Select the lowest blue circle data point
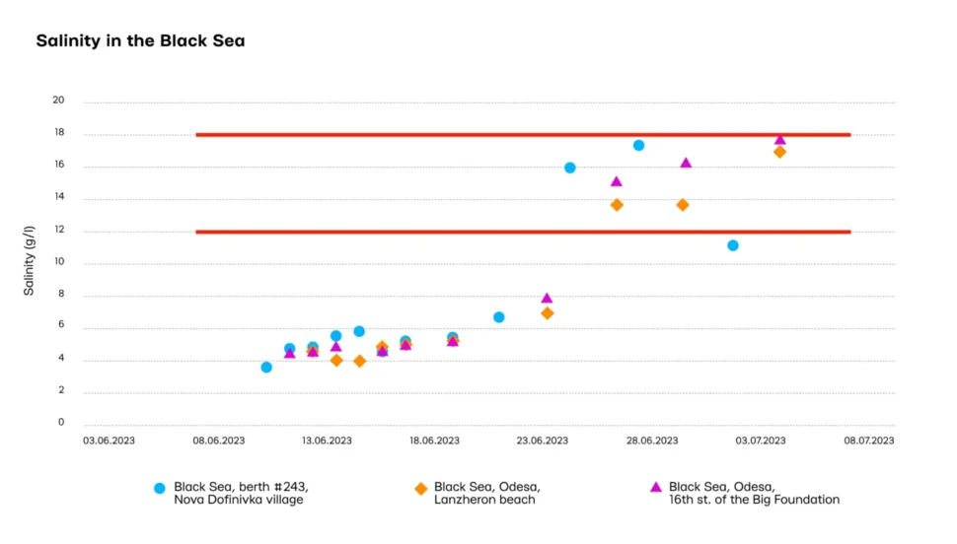957x544 pixels. [x=266, y=368]
